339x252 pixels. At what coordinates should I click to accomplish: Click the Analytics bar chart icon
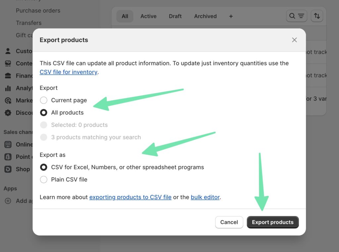click(x=8, y=88)
